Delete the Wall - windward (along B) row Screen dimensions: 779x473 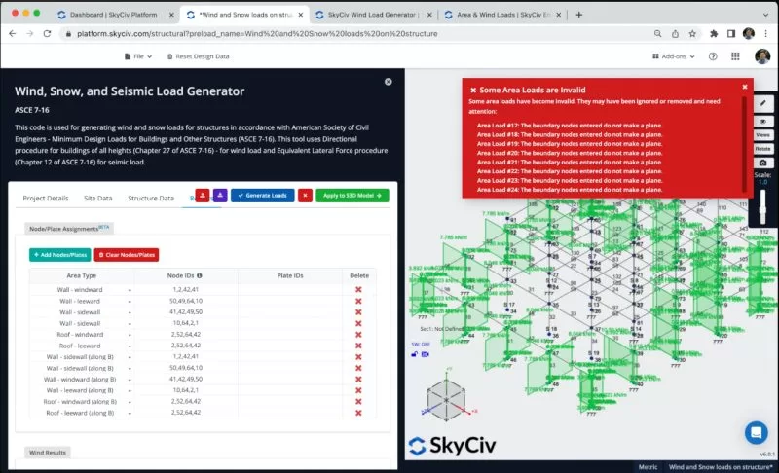[x=358, y=380]
